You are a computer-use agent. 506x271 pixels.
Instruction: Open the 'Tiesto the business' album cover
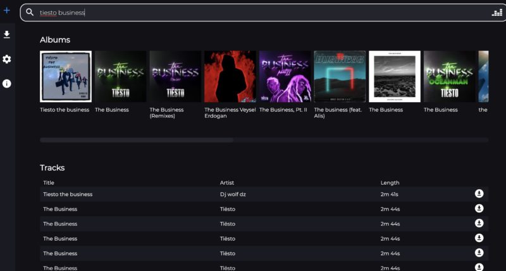click(x=66, y=76)
